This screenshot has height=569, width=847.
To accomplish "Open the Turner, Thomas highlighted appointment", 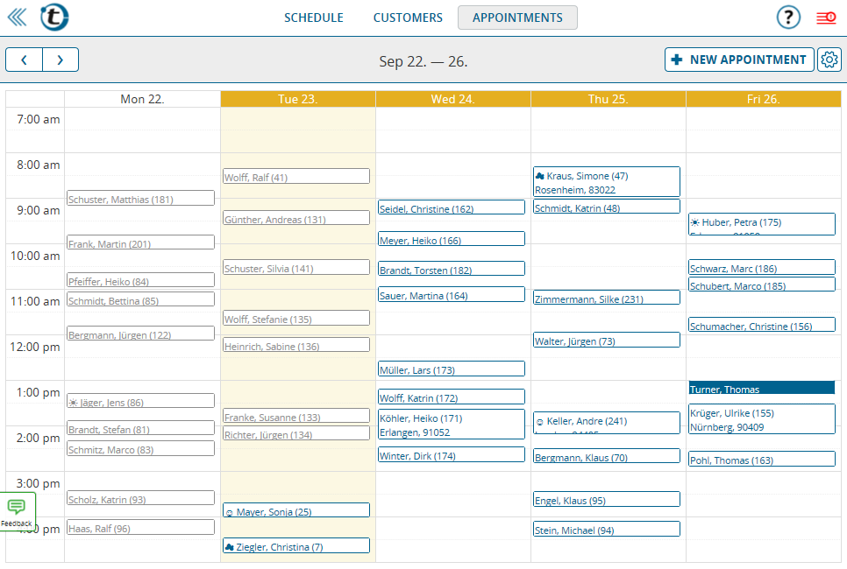I will pos(762,388).
